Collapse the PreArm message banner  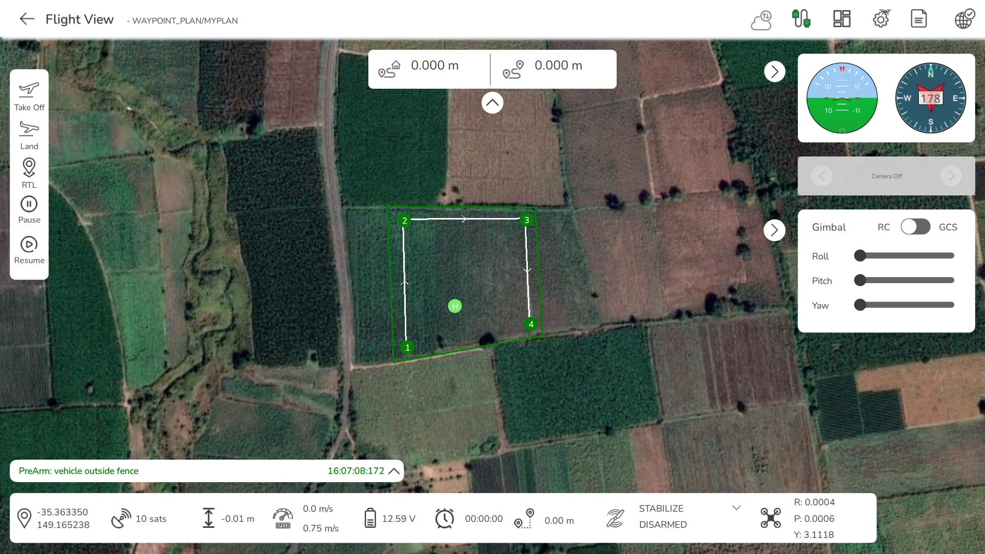click(x=393, y=471)
